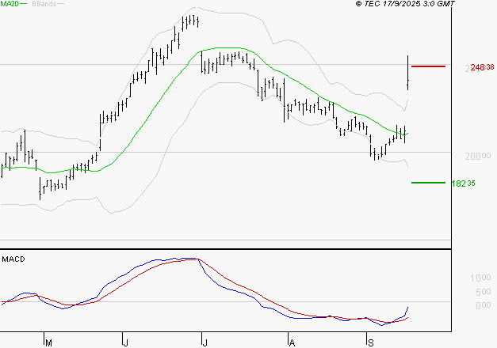Screen dimensions: 497x348
Task: Click the 1000 MACD axis label
Action: click(x=482, y=278)
